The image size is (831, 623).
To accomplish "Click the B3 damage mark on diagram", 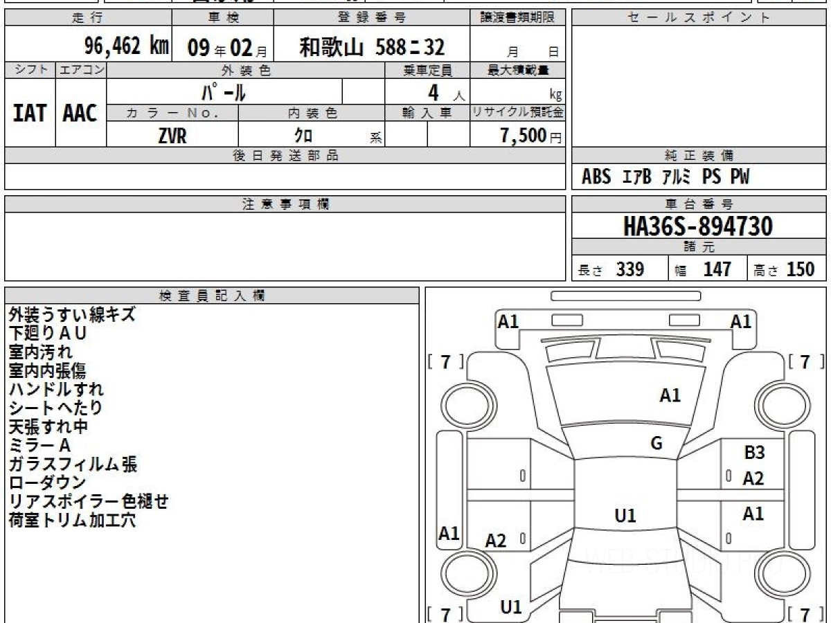I will coord(754,453).
